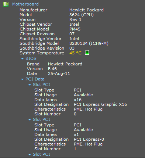Open the Motherboard section heading

pos(25,4)
